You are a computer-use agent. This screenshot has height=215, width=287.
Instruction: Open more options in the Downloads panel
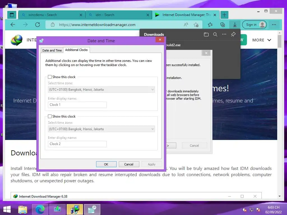coord(224,34)
